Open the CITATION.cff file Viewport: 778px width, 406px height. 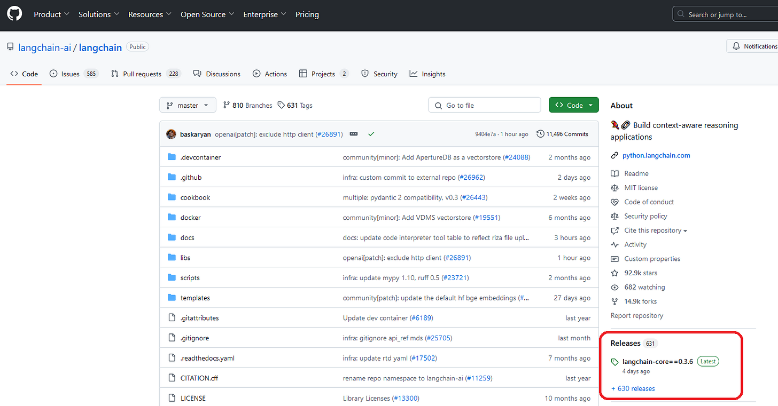click(x=199, y=378)
